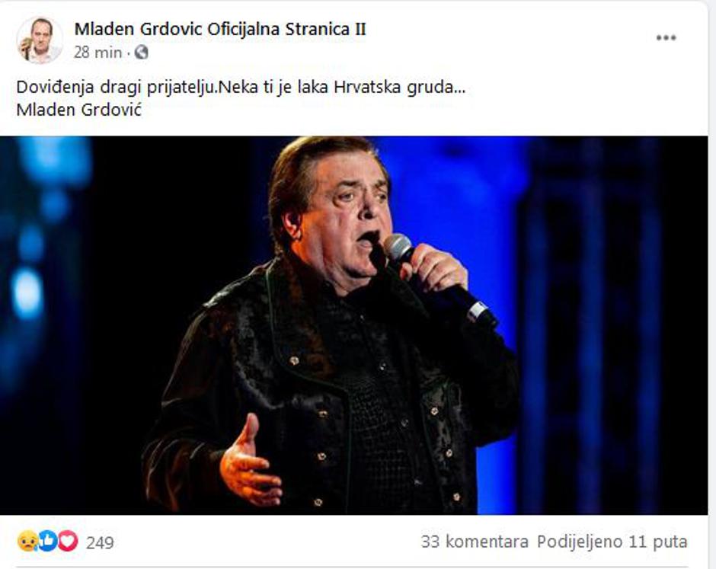Viewport: 716px width, 569px height.
Task: Click the 28 min post timestamp
Action: 97,53
